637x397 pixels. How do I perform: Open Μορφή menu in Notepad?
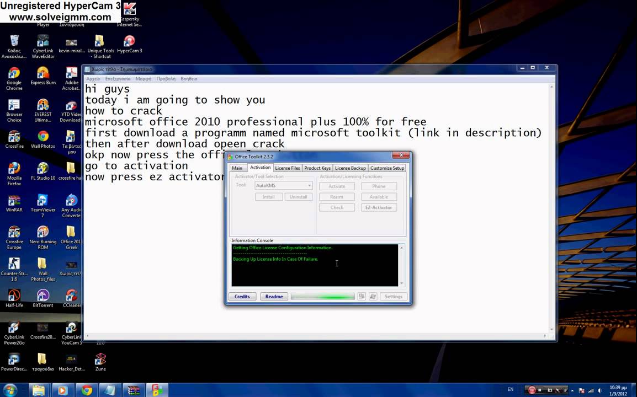pyautogui.click(x=144, y=79)
